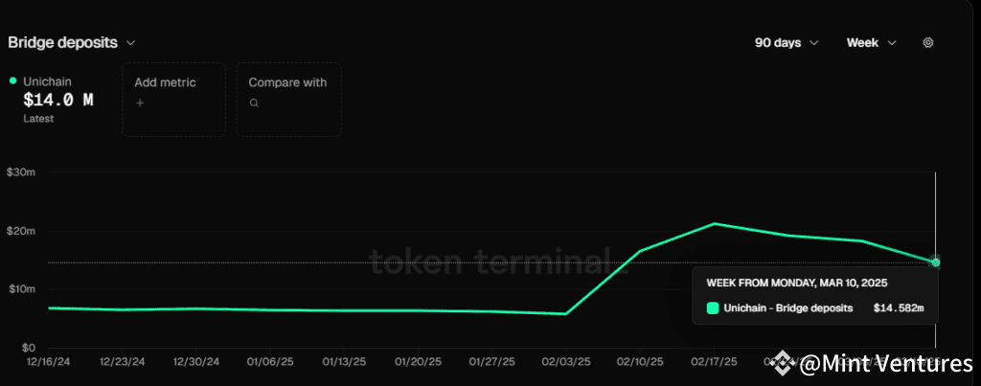Screen dimensions: 981x386
Task: Click the data point at chart's right end
Action: (935, 261)
